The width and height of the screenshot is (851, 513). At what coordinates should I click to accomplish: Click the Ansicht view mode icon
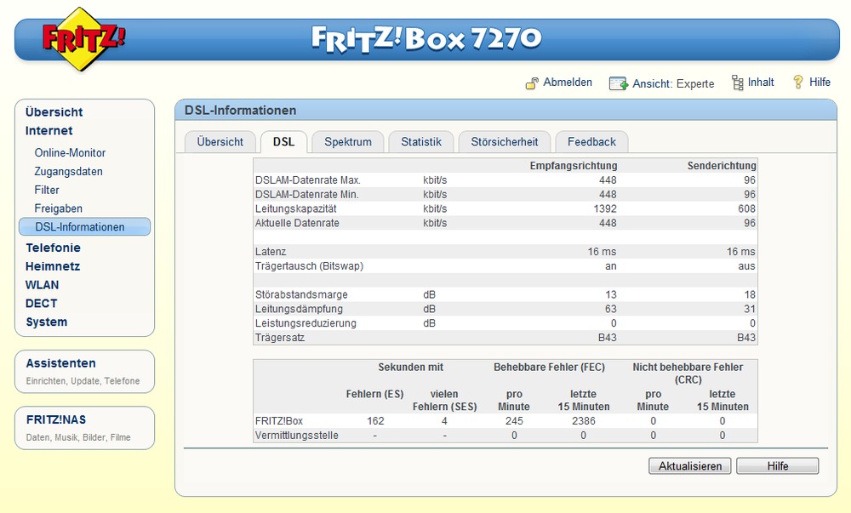coord(618,83)
